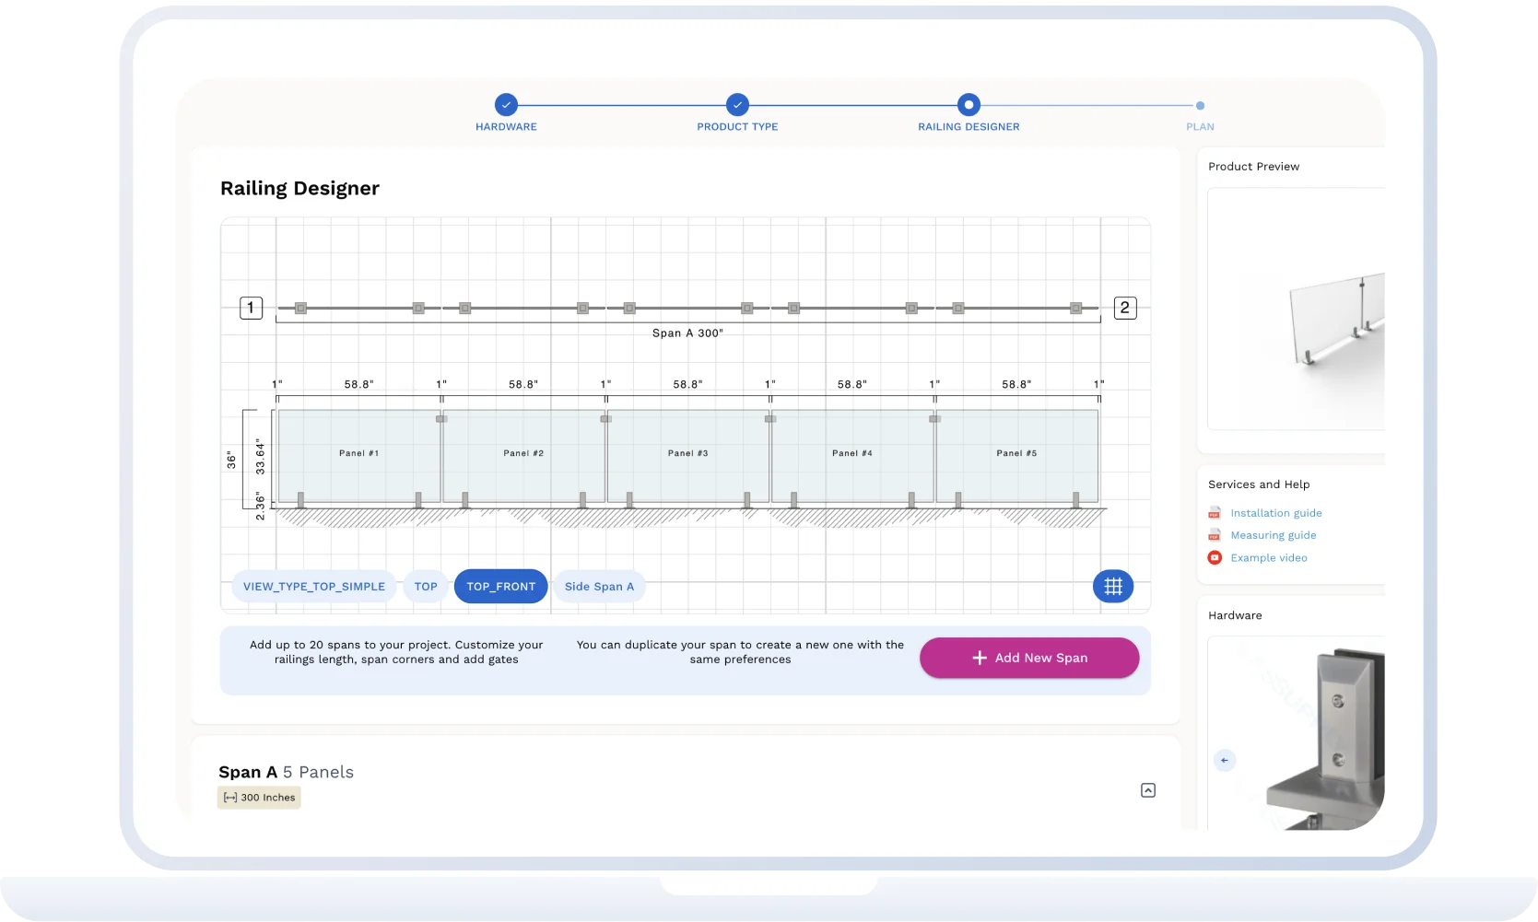
Task: Open the Measuring guide link
Action: (1274, 535)
